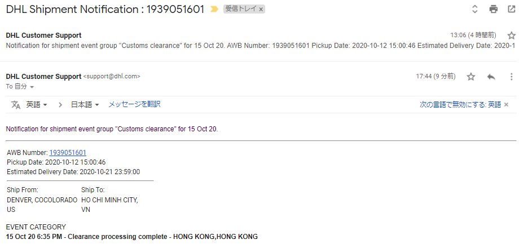Viewport: 524px width, 248px height.
Task: Click 次の言語で無効にする: 英語
Action: point(460,104)
